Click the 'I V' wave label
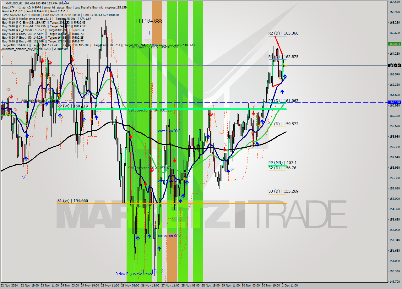Image resolution: width=402 pixels, height=289 pixels. tap(22, 177)
